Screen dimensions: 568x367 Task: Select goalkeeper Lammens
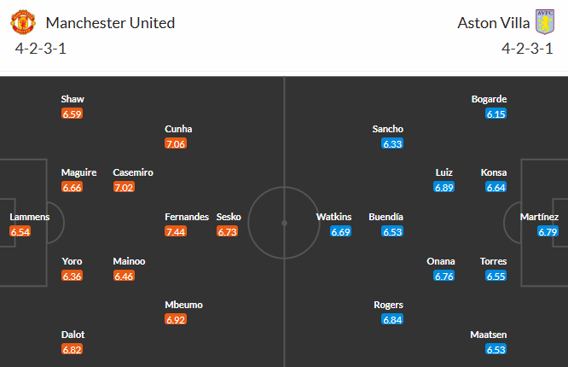coord(30,217)
